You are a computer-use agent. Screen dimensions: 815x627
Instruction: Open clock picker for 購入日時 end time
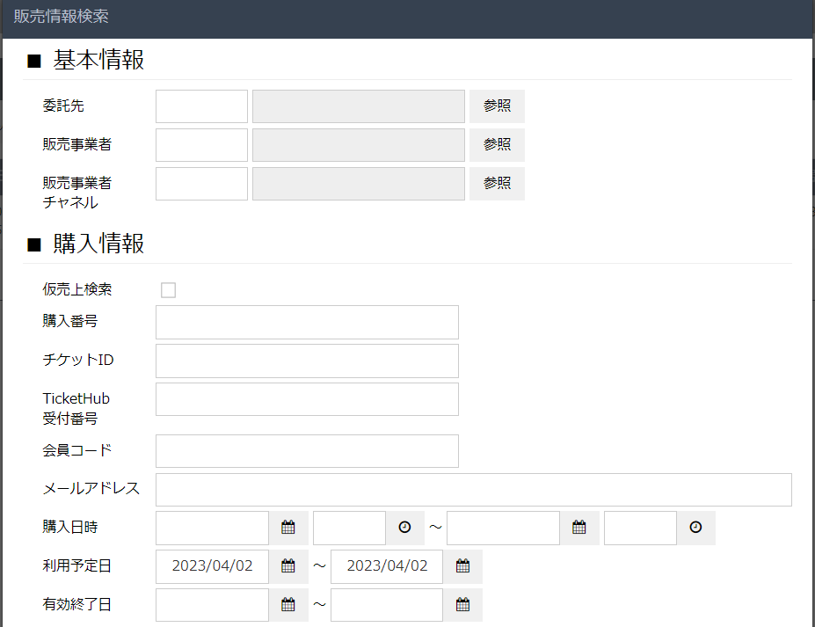(695, 528)
